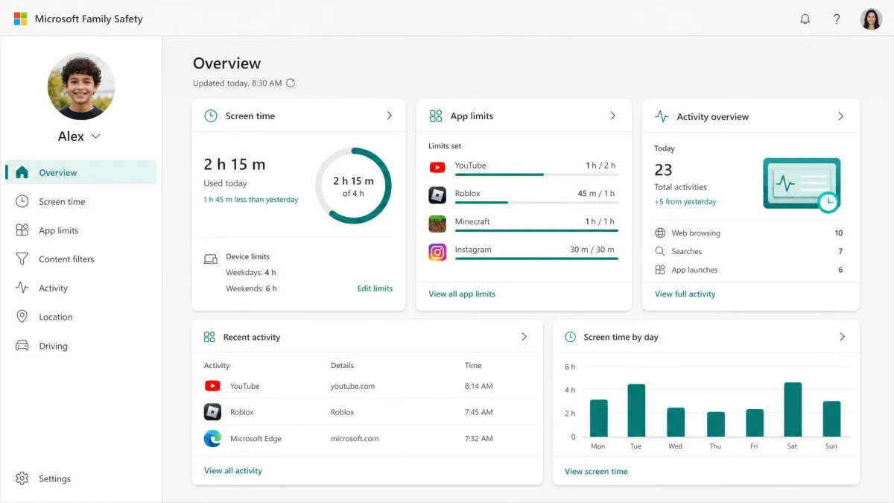Screen dimensions: 894x503
Task: Click View all activity link
Action: click(233, 471)
